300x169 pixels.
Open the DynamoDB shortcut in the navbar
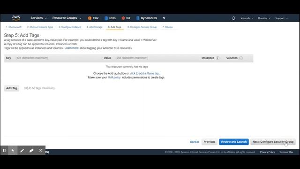click(146, 18)
